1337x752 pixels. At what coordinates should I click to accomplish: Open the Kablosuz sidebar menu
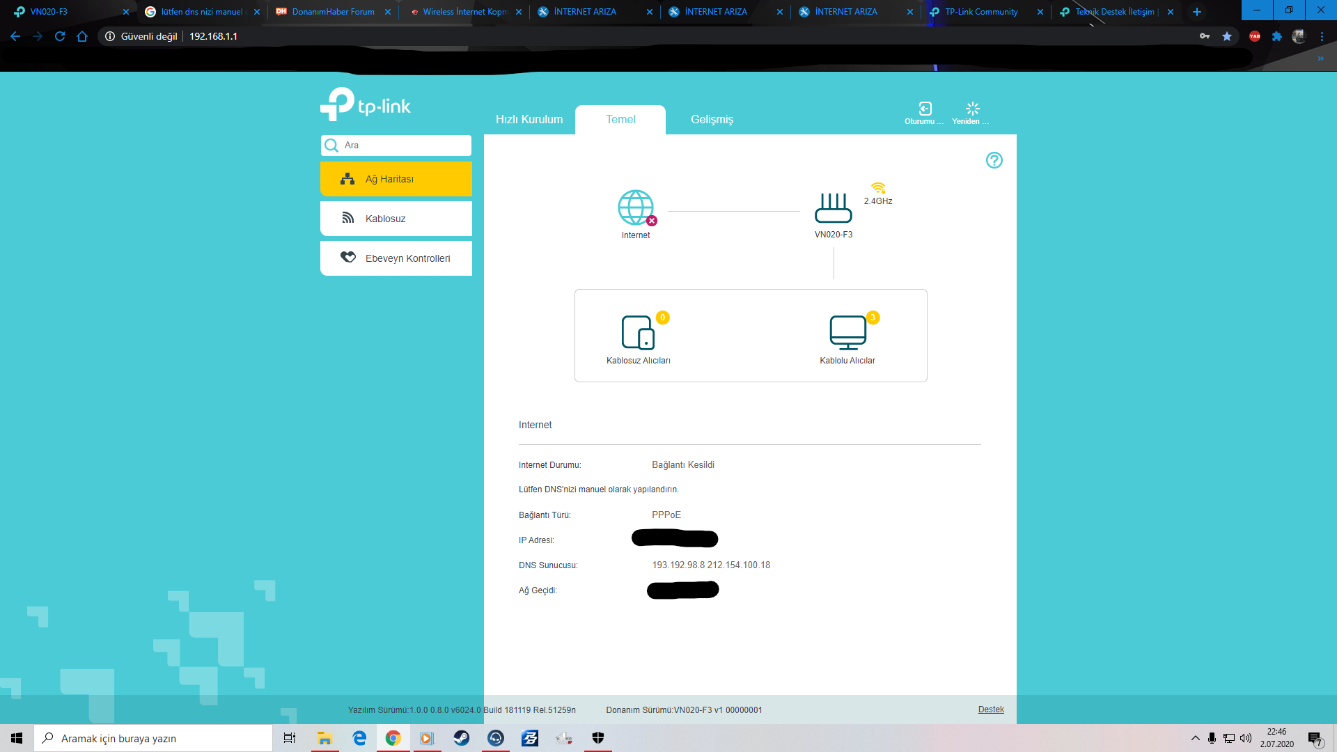pos(396,219)
